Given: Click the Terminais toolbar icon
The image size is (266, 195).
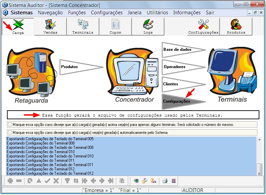Looking at the screenshot, I should point(83,27).
